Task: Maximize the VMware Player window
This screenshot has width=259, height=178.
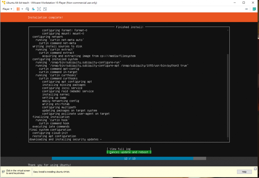Action: 244,3
